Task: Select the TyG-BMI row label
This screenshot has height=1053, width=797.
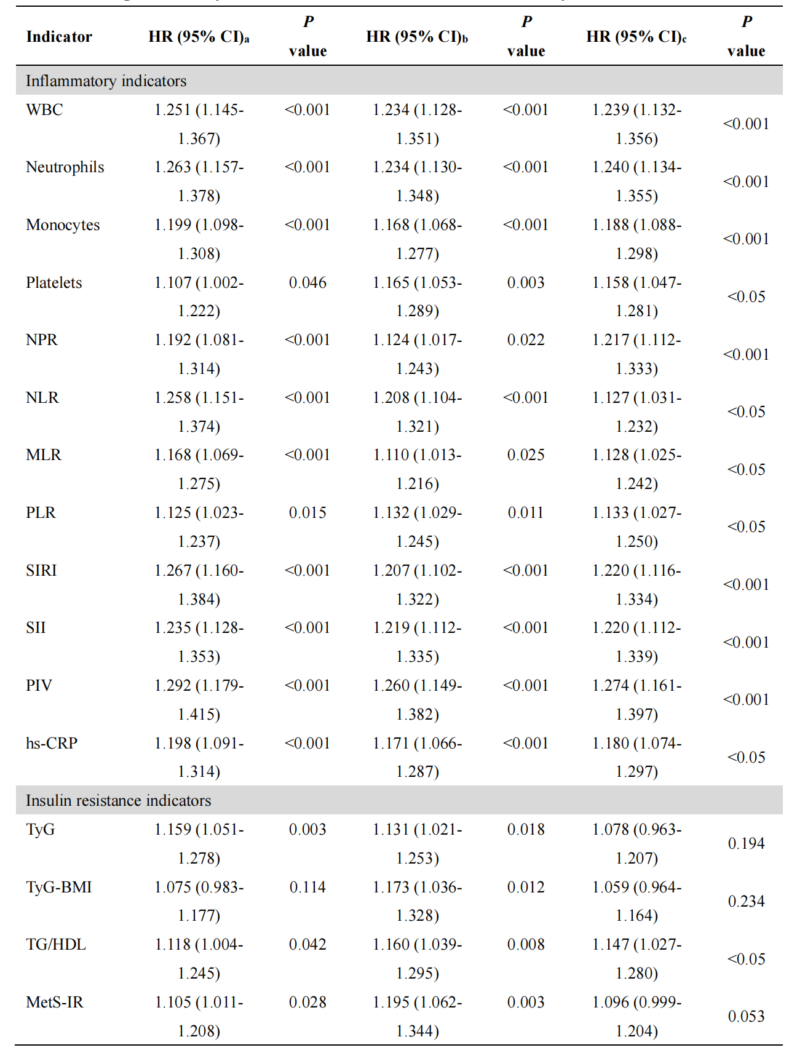Action: [59, 888]
